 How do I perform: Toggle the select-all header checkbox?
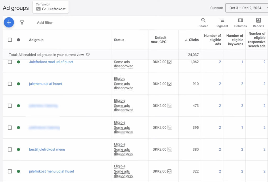click(x=10, y=40)
